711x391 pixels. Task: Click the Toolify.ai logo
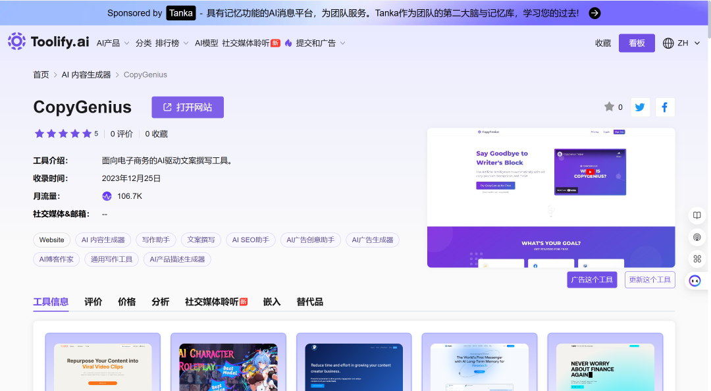tap(48, 41)
